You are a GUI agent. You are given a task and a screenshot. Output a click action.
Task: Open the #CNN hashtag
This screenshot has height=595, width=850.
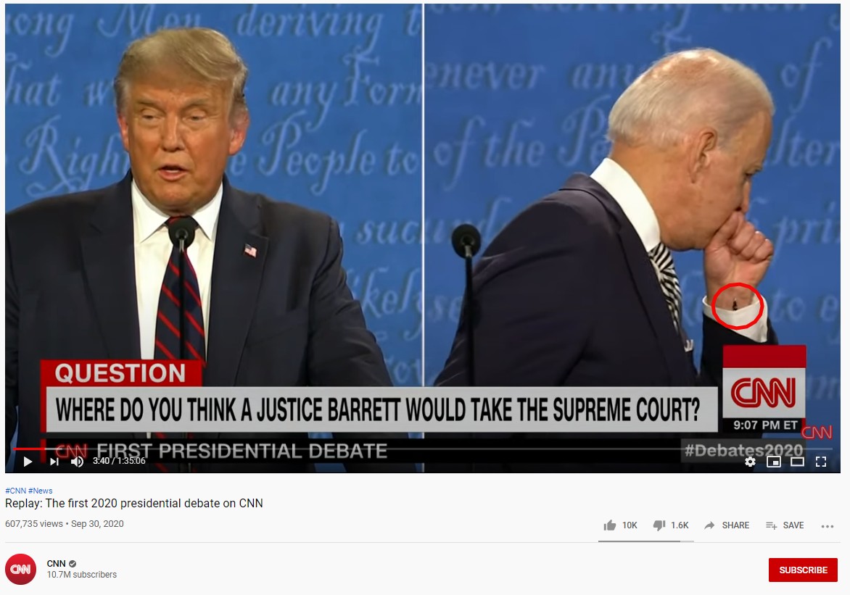15,491
